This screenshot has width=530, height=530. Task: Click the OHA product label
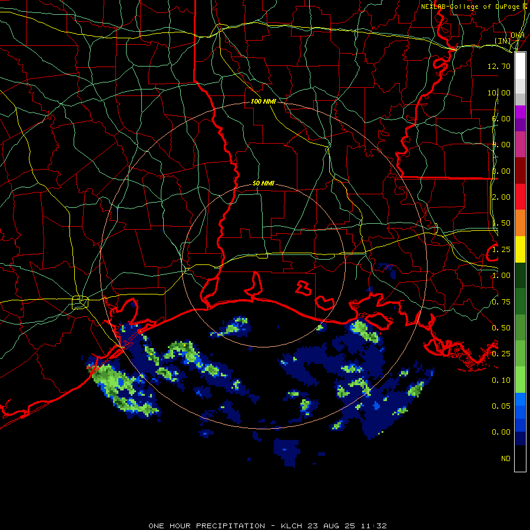pos(518,35)
